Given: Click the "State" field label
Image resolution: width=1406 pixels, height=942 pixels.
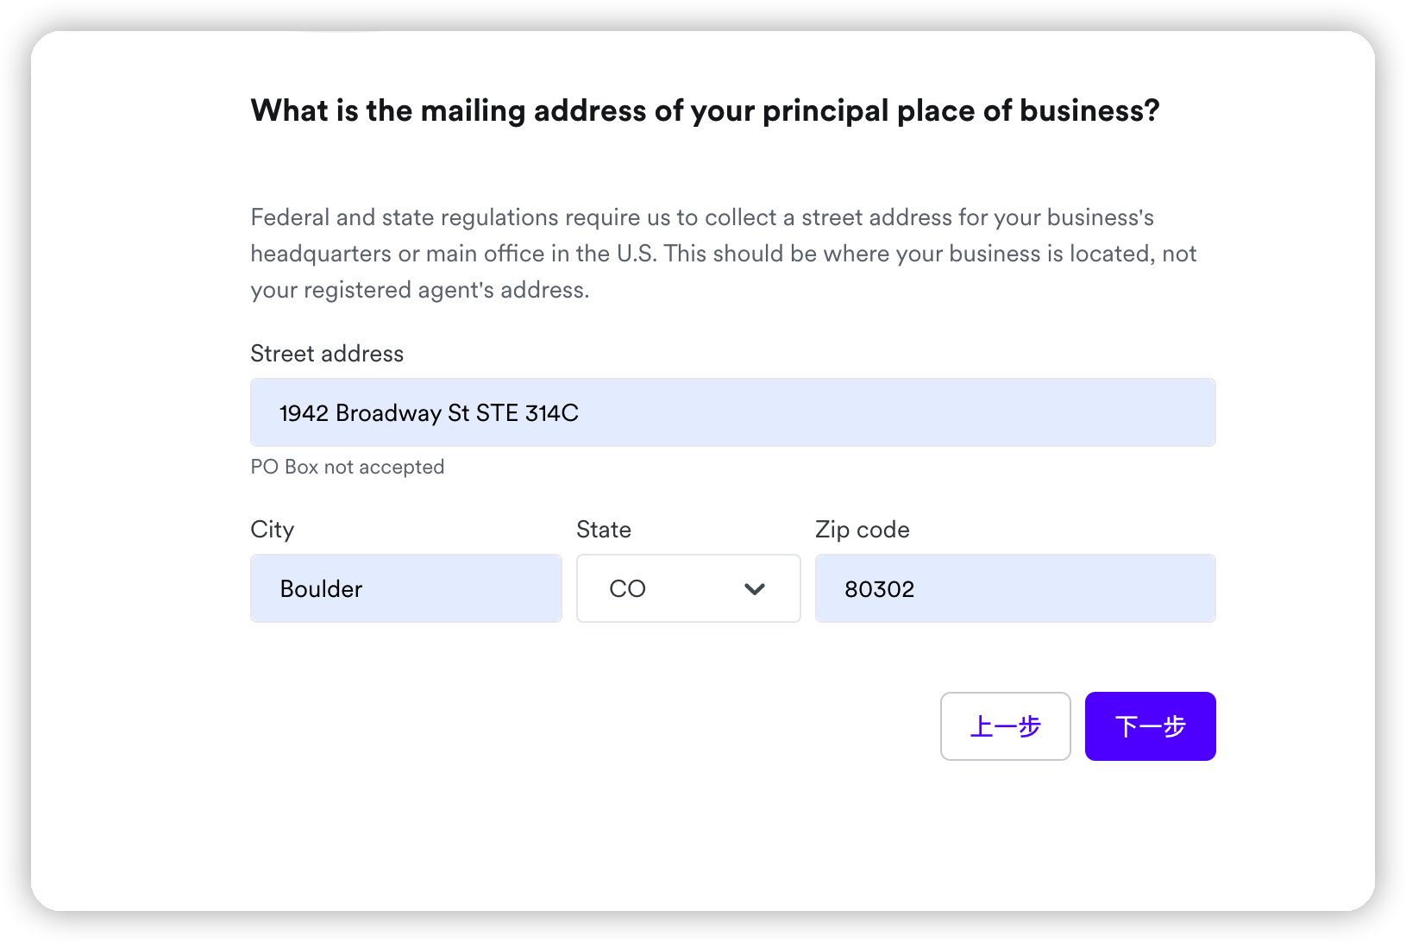Looking at the screenshot, I should click(x=604, y=530).
